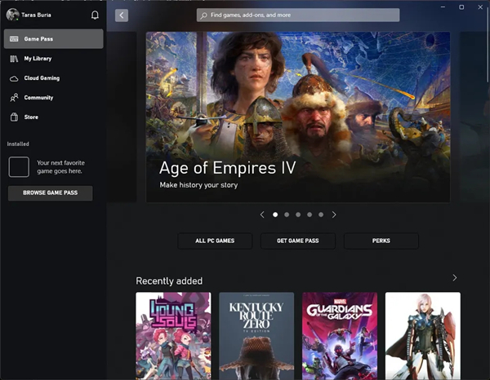Show next carousel slide arrow
The height and width of the screenshot is (380, 490).
click(334, 214)
